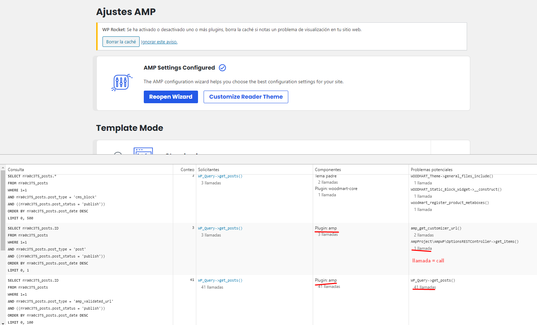Image resolution: width=537 pixels, height=325 pixels.
Task: Click the woodmart_register_product_metaboxes() entry
Action: [450, 203]
